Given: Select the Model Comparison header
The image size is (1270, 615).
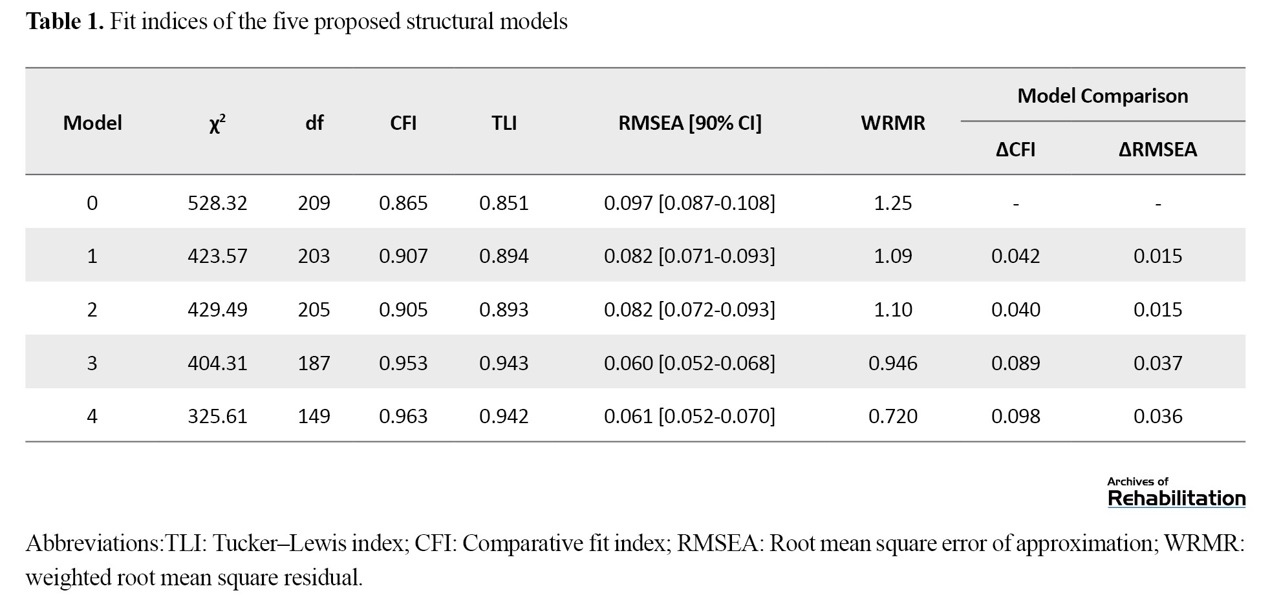Looking at the screenshot, I should click(1102, 96).
